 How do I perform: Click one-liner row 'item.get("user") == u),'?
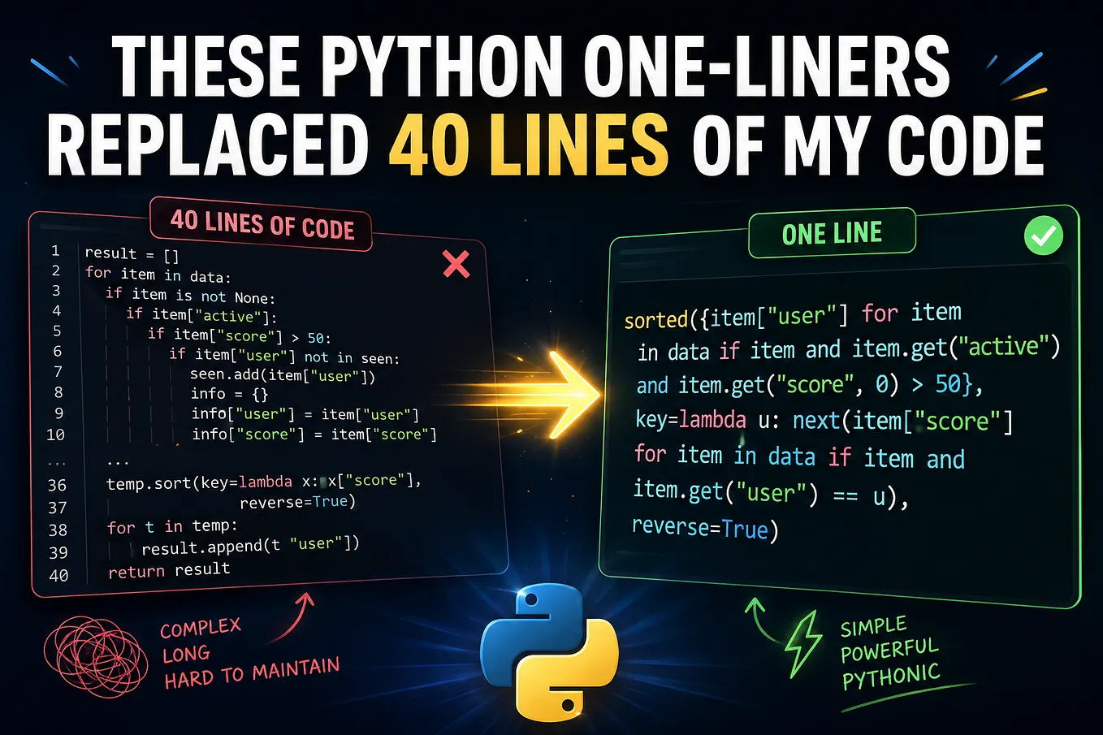(x=771, y=492)
